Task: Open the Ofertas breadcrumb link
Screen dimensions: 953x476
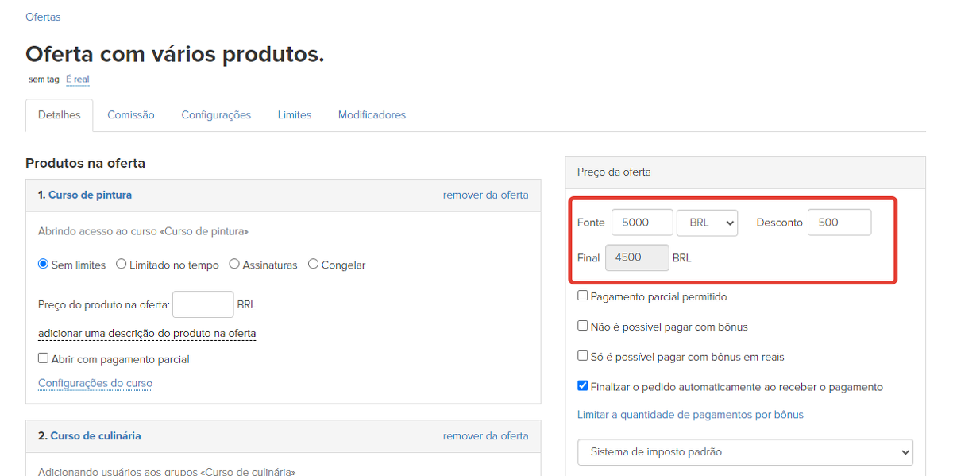Action: (43, 17)
